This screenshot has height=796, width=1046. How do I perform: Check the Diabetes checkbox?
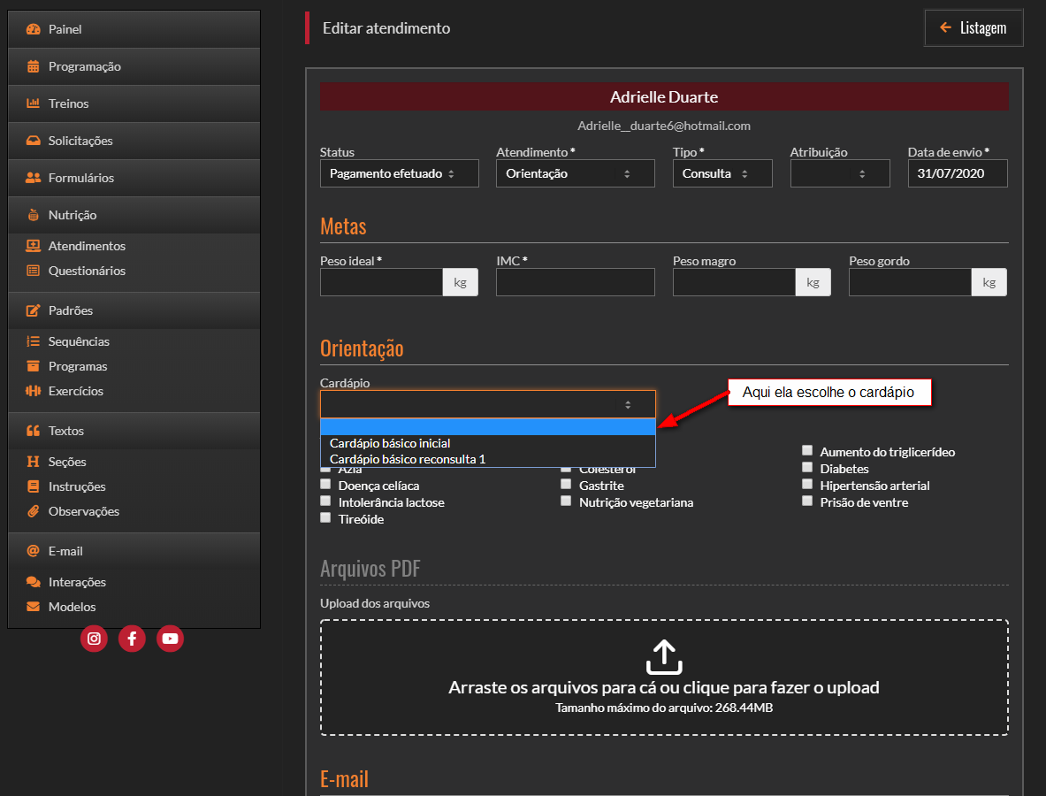point(807,468)
